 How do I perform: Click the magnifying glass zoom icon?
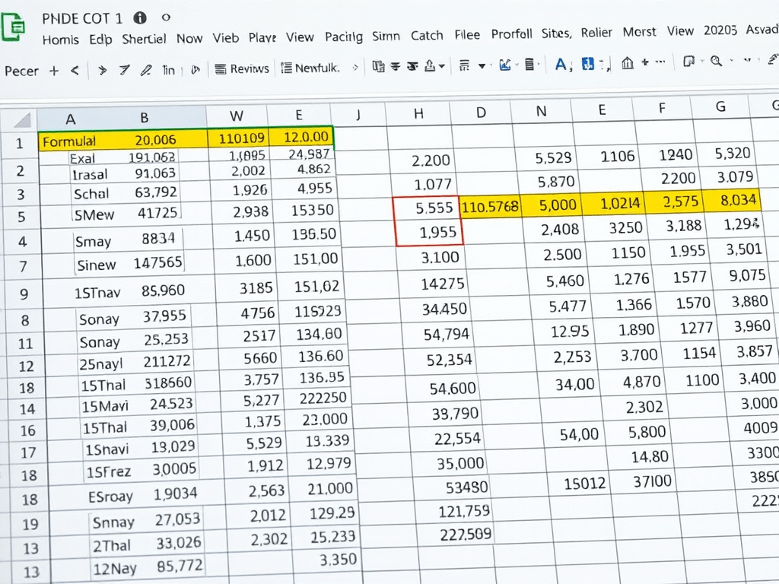coord(716,63)
